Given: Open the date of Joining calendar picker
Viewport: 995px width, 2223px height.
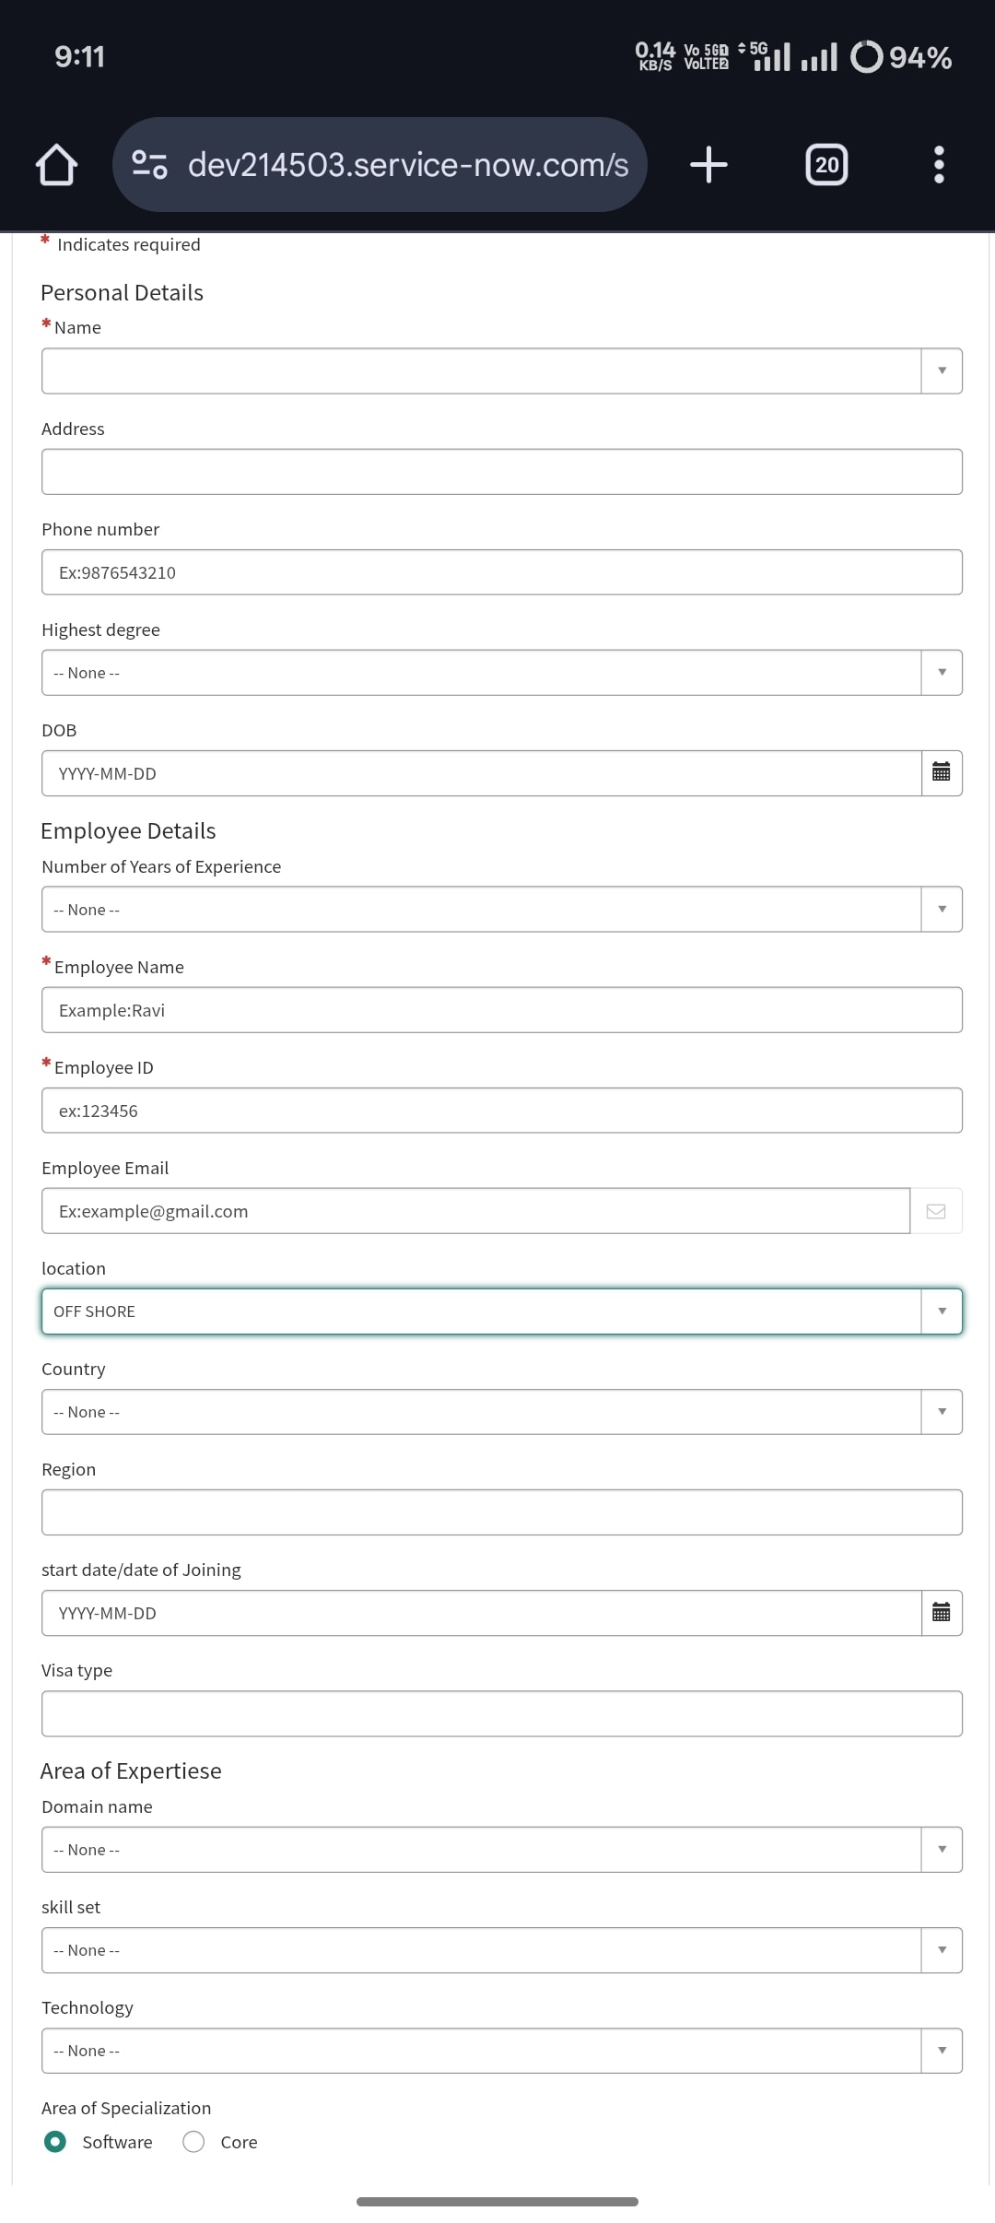Looking at the screenshot, I should coord(942,1613).
